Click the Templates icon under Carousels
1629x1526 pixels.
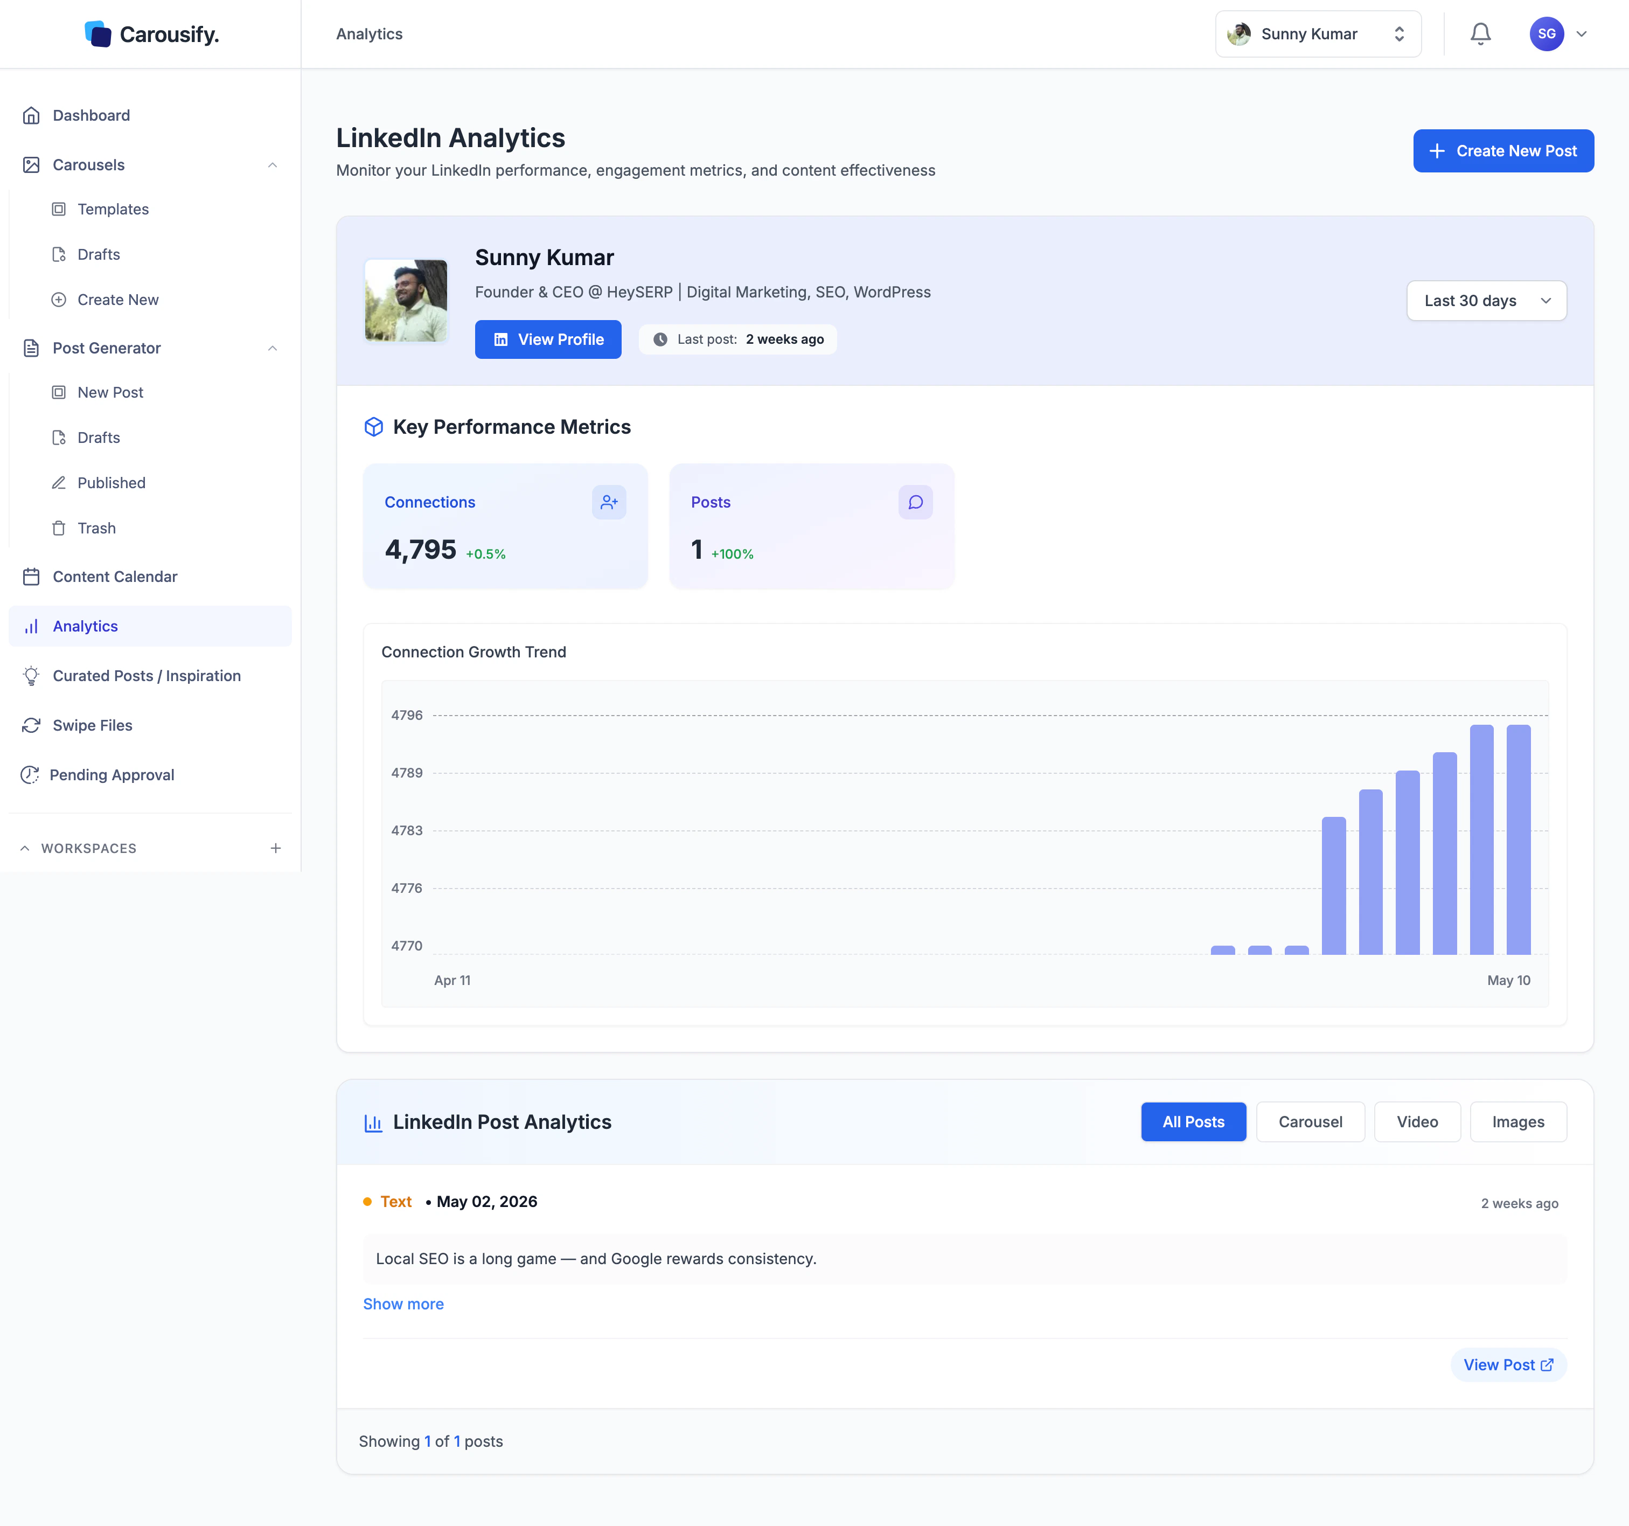point(59,209)
